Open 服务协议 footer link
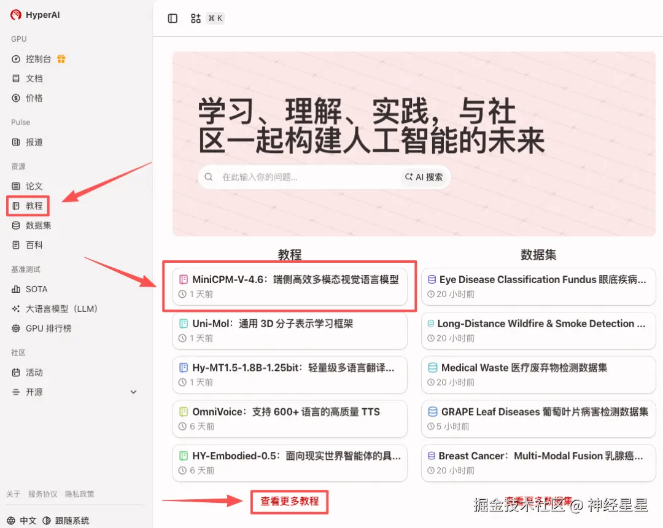 pos(43,494)
